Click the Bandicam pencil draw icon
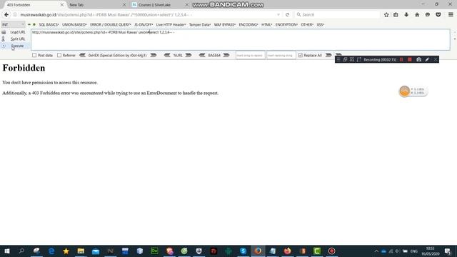The height and width of the screenshot is (257, 457). pyautogui.click(x=427, y=59)
